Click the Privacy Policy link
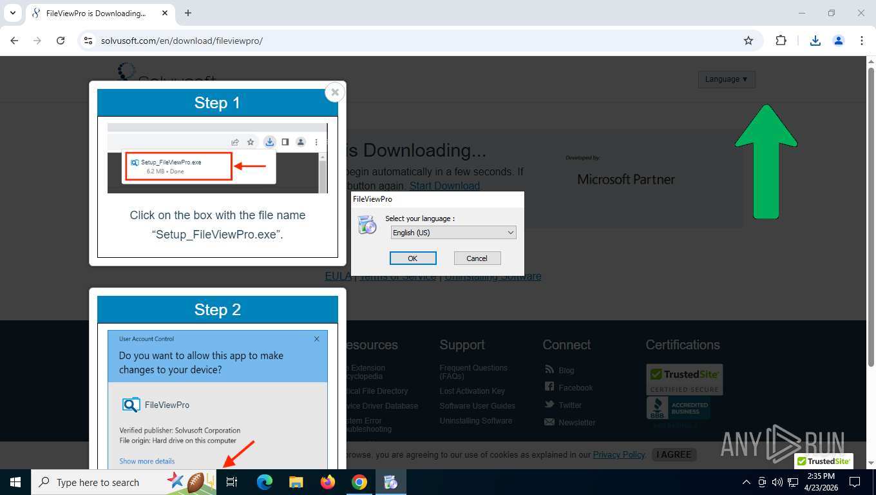The width and height of the screenshot is (876, 495). 619,454
